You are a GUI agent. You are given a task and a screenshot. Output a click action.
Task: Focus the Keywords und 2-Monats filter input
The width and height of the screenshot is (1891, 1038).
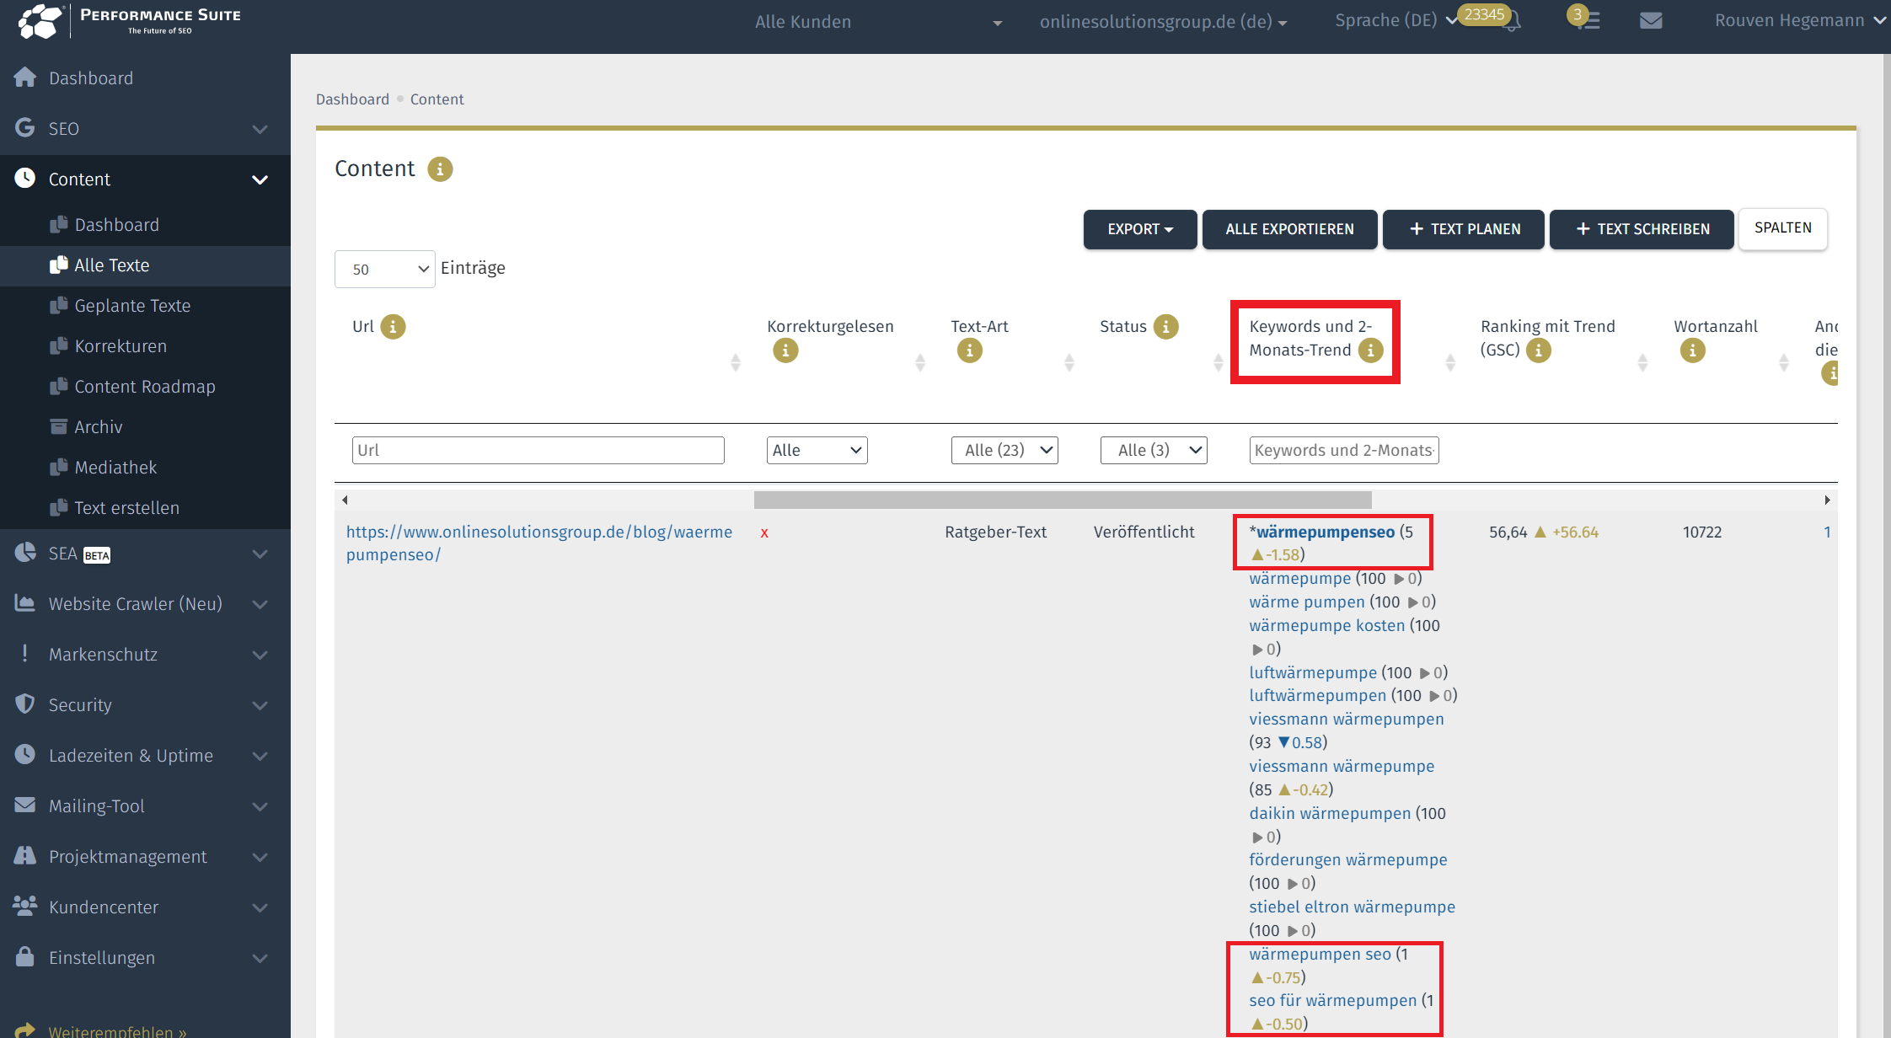pyautogui.click(x=1344, y=450)
